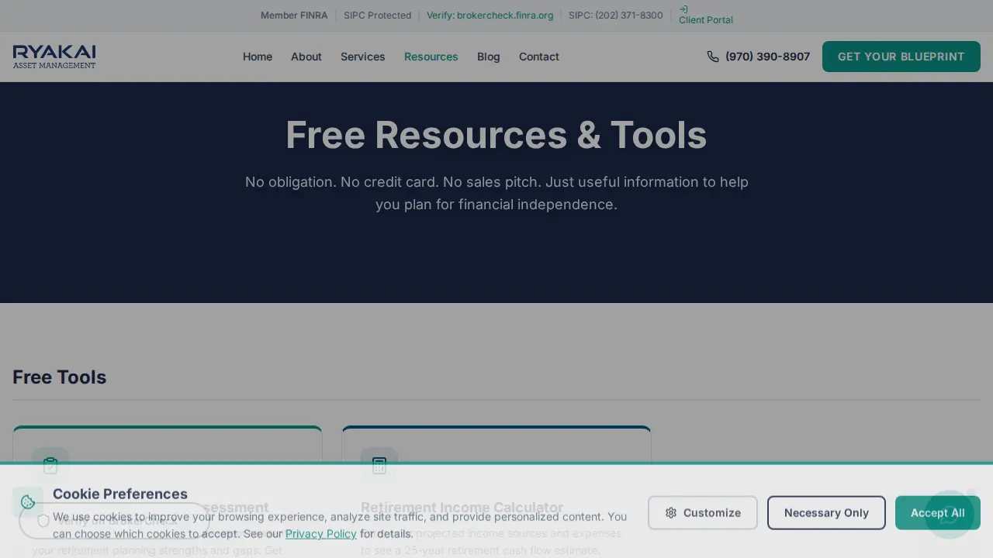Open the About menu item
Viewport: 993px width, 558px height.
306,57
